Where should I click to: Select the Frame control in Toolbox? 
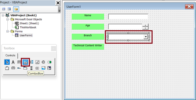coord(7,68)
